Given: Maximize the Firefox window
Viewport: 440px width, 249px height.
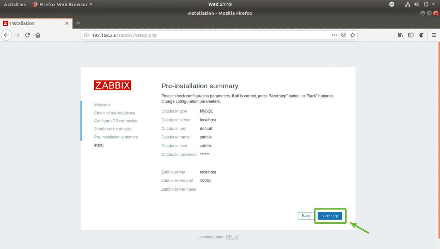Looking at the screenshot, I should coord(429,13).
